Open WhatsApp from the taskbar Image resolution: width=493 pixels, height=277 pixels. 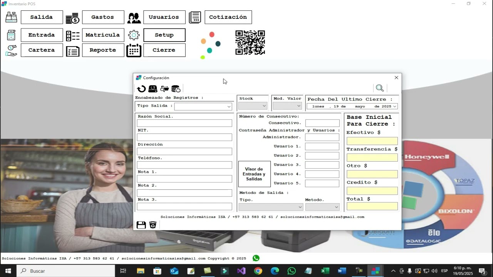tap(292, 271)
